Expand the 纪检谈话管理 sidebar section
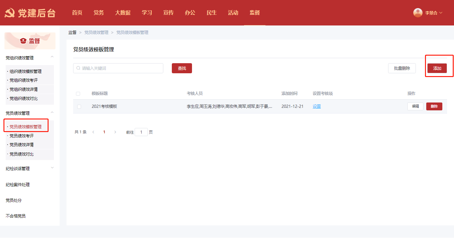Image resolution: width=454 pixels, height=238 pixels. [52, 168]
